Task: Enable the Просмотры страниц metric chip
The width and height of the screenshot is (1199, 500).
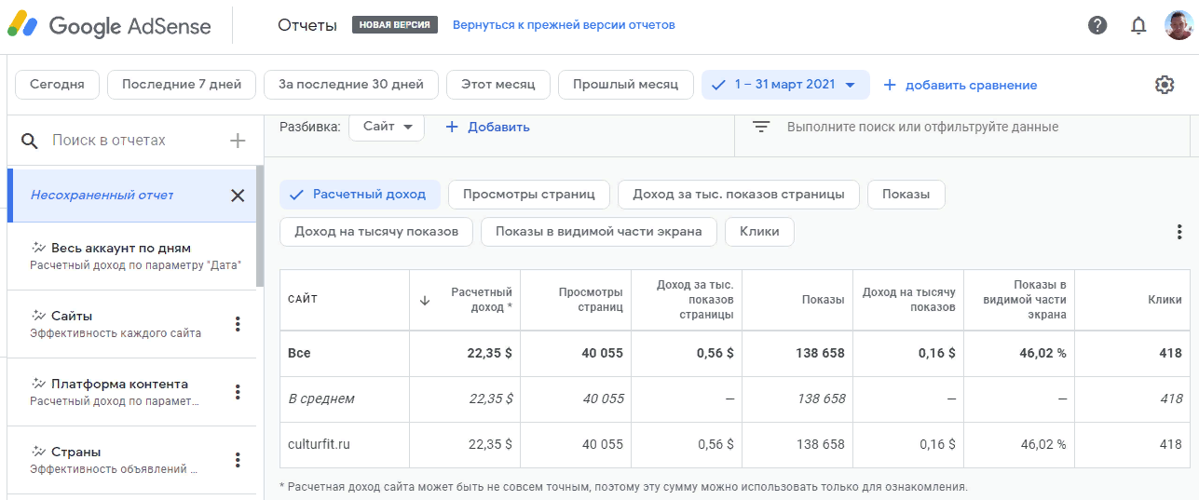Action: (x=529, y=195)
